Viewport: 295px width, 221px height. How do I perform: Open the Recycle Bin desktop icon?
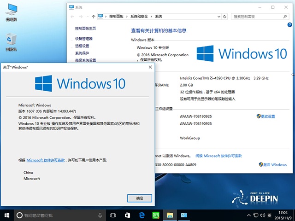coord(11,42)
